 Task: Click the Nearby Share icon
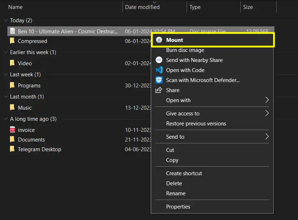[159, 60]
